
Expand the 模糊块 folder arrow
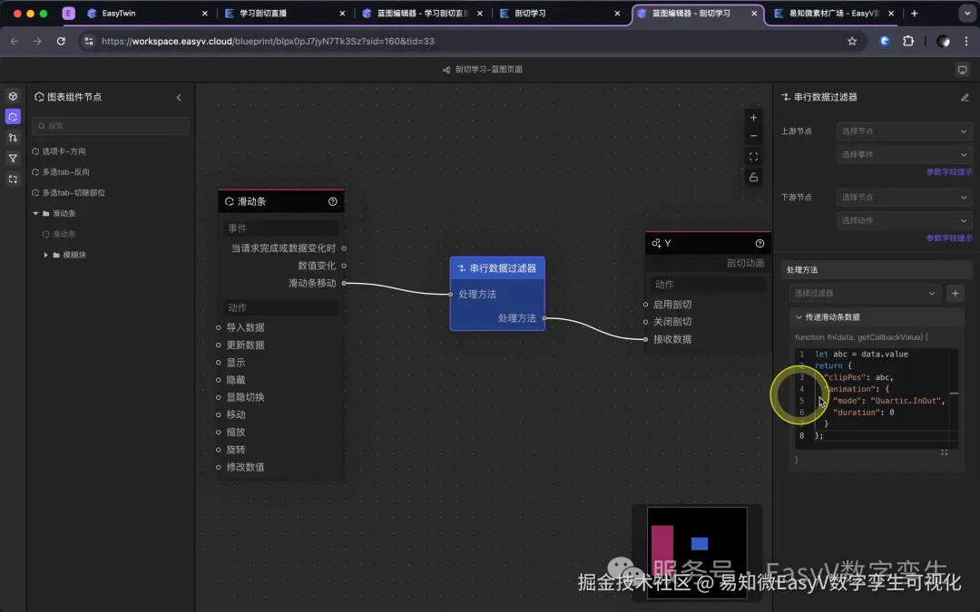[x=45, y=255]
